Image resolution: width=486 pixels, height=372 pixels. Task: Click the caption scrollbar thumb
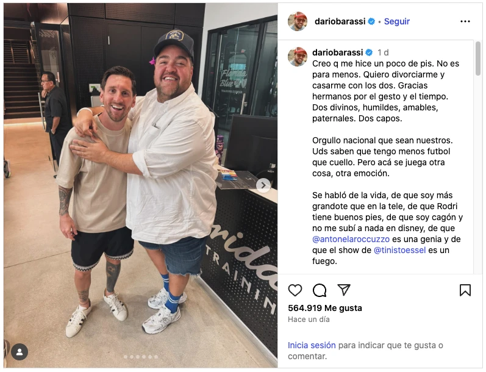(x=478, y=59)
